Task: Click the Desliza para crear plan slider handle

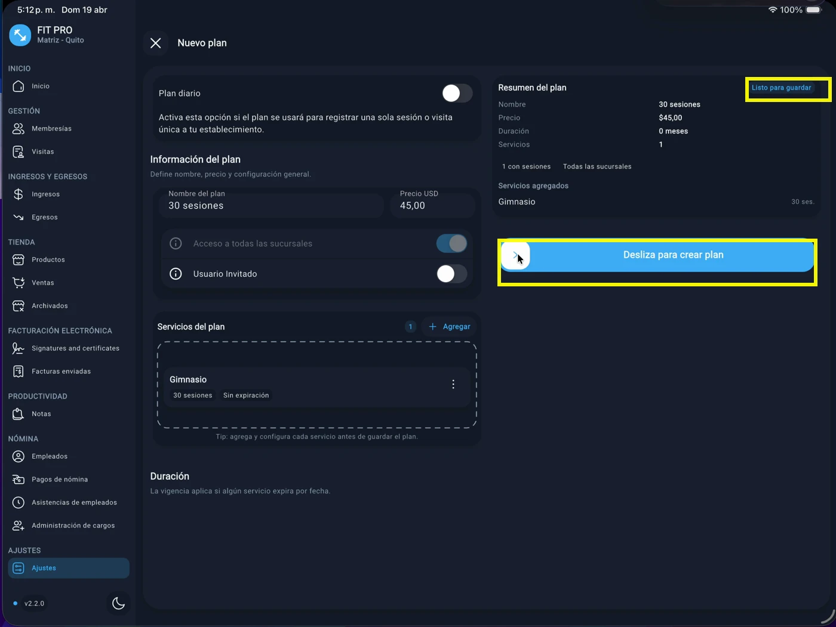Action: [515, 255]
